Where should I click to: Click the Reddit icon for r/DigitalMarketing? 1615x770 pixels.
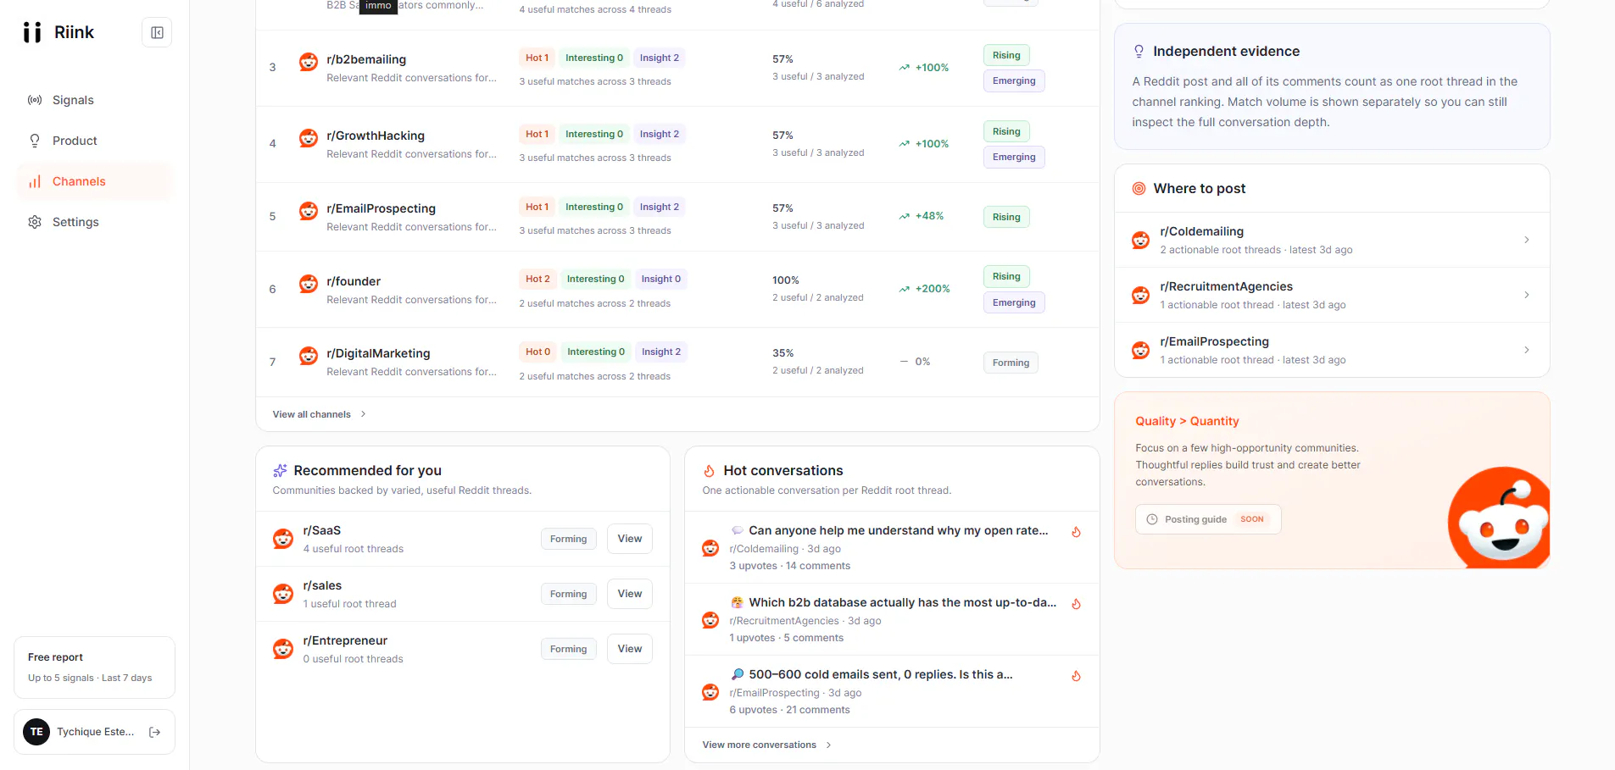coord(309,356)
